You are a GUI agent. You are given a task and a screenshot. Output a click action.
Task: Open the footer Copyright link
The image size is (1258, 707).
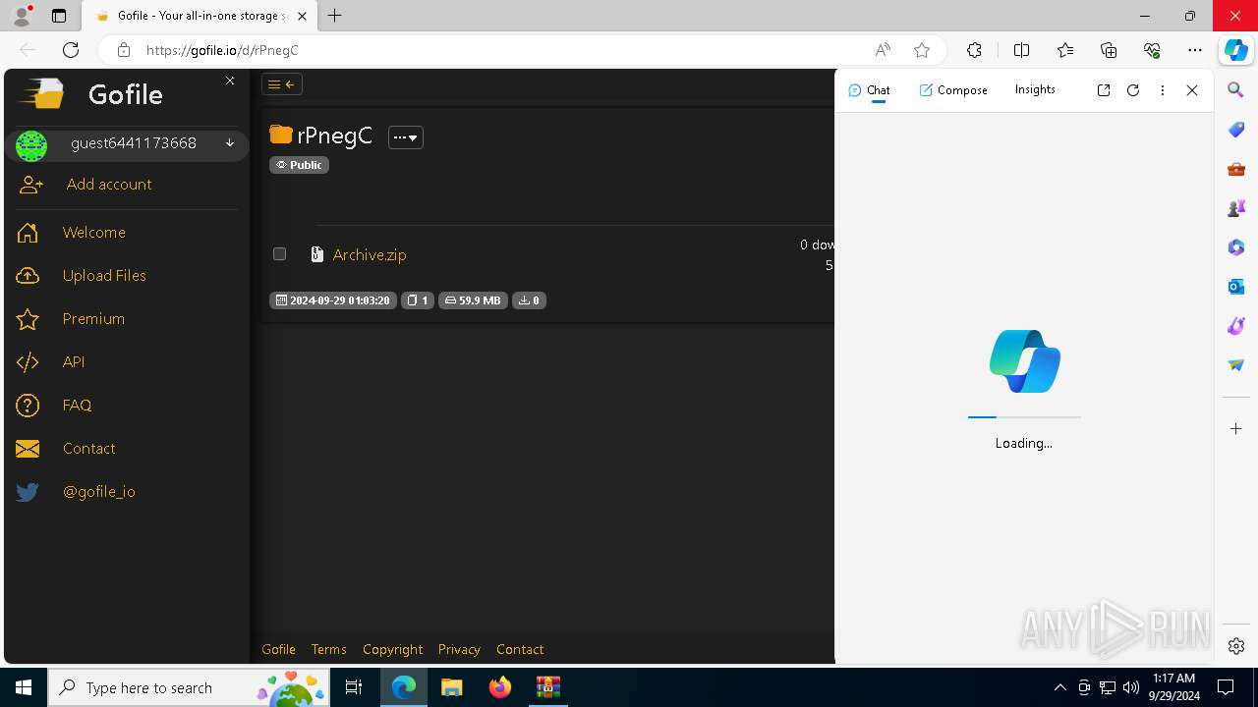pyautogui.click(x=392, y=649)
